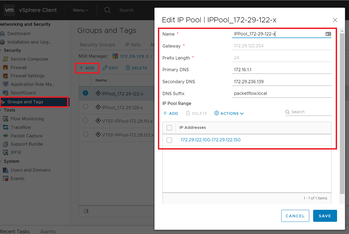Click the IP Addresses column header

click(x=192, y=127)
